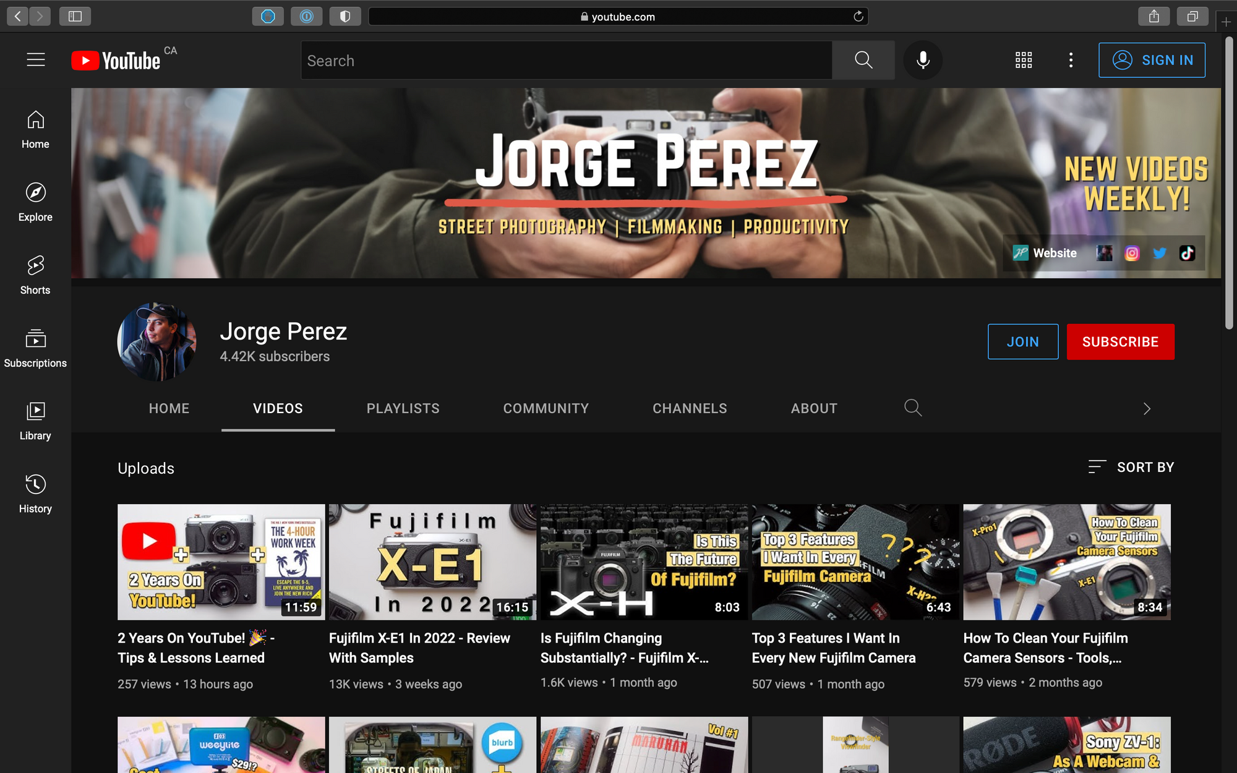Open 'Fujifilm X-E1 In 2022 - Review' title
Viewport: 1237px width, 773px height.
click(419, 647)
